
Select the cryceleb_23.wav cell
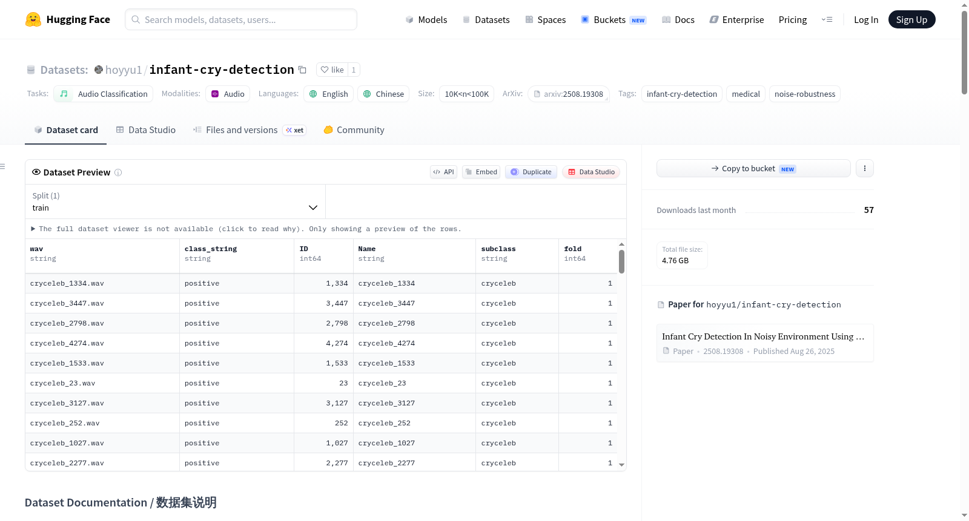click(x=102, y=383)
